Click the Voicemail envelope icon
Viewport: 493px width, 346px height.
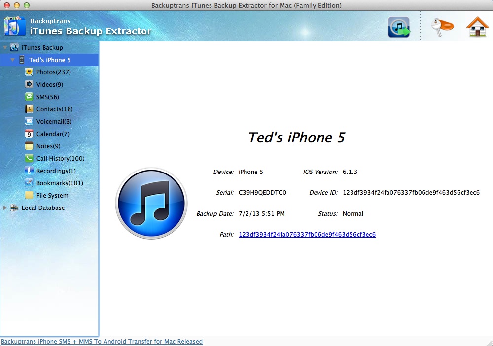click(x=29, y=121)
